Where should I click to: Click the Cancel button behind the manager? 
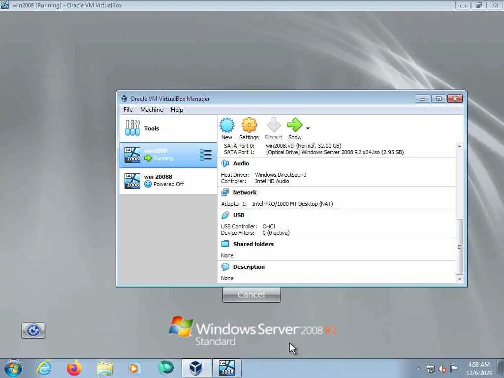pyautogui.click(x=252, y=295)
